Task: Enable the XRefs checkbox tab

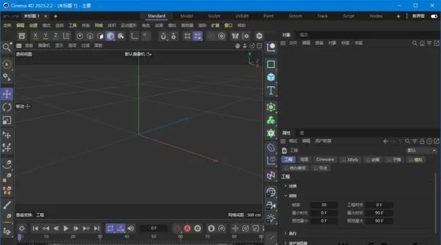Action: tap(350, 159)
